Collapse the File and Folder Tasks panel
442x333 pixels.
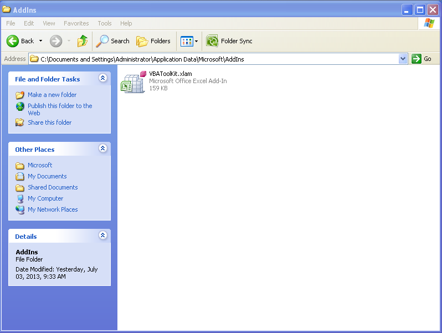tap(103, 78)
